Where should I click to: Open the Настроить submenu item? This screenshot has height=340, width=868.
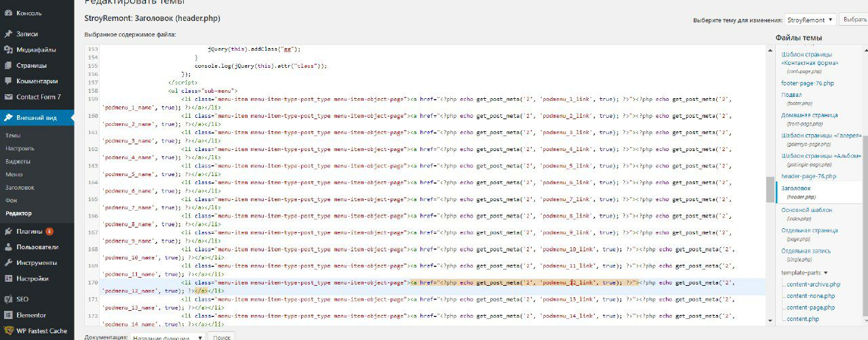(20, 148)
